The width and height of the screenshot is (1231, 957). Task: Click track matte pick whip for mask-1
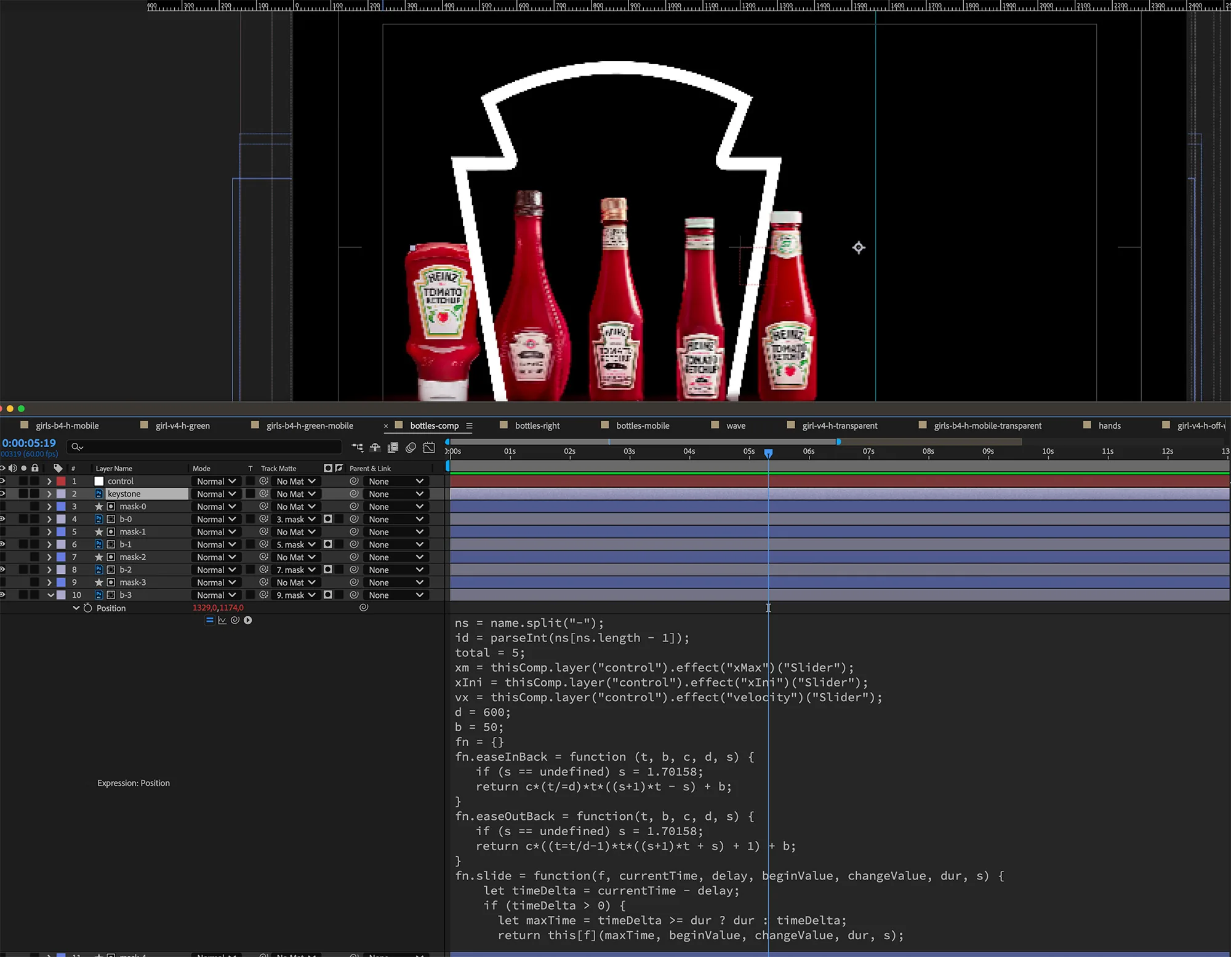pos(263,532)
